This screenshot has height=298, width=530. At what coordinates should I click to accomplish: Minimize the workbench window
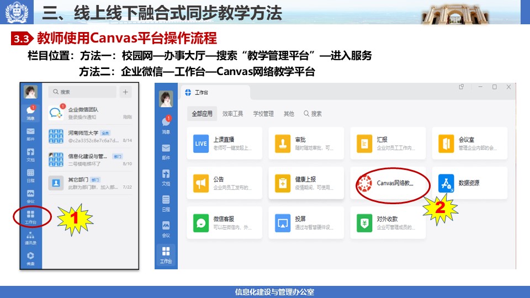480,87
